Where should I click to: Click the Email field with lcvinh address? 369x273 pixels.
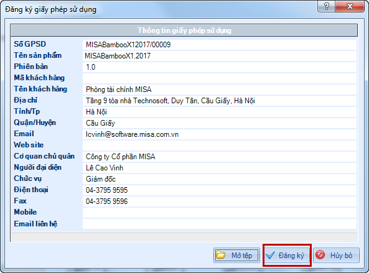[220, 134]
